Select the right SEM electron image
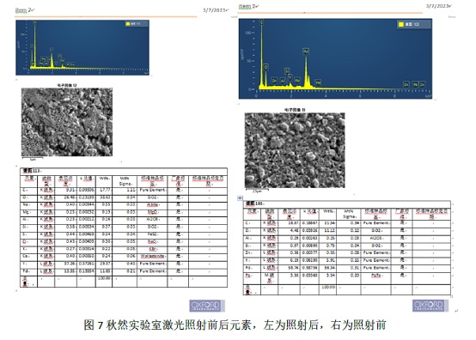The image size is (476, 340). pyautogui.click(x=295, y=150)
